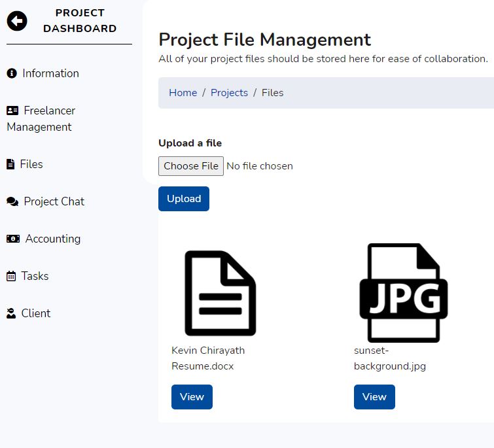Click the large JPG file icon

(x=403, y=293)
